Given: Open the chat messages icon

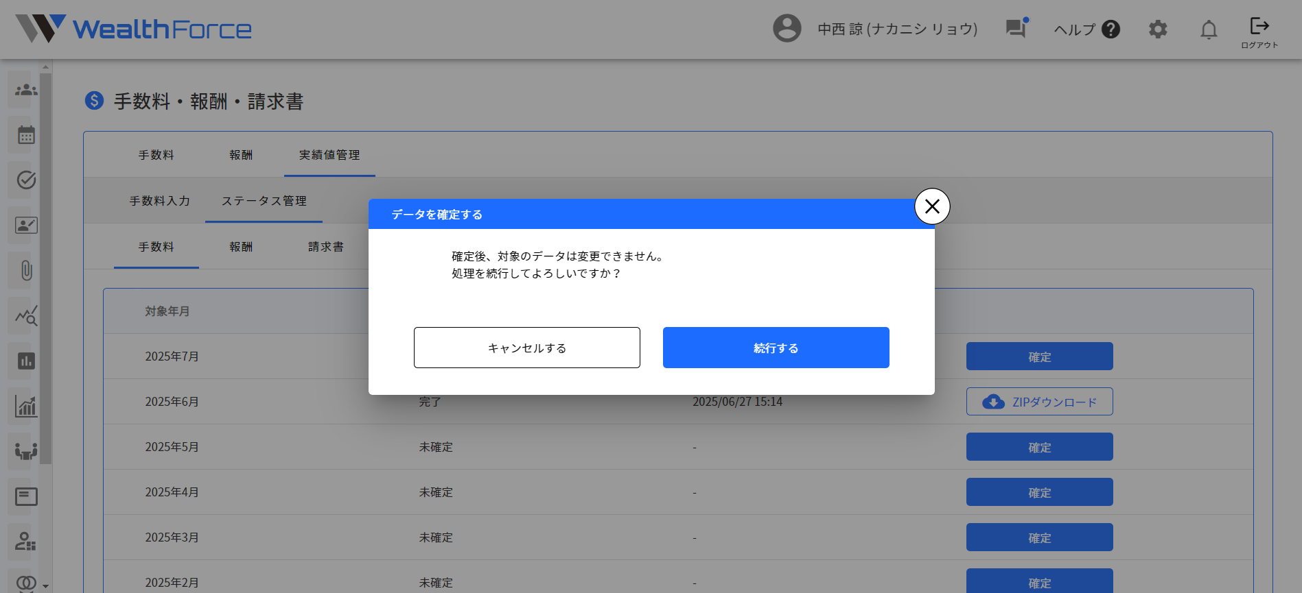Looking at the screenshot, I should click(x=1016, y=28).
